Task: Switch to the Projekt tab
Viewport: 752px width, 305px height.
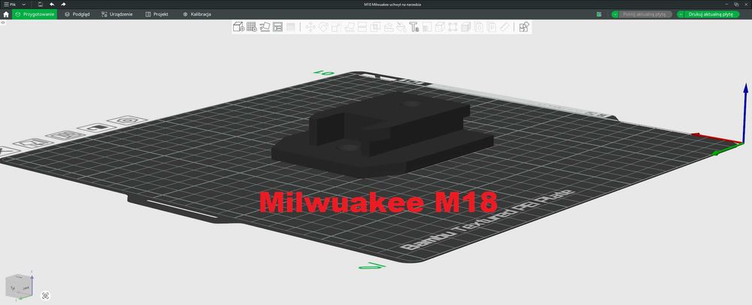Action: [157, 14]
